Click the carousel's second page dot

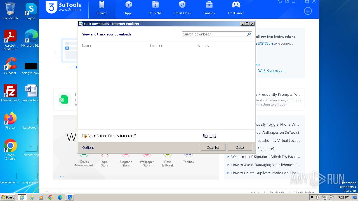(63, 176)
